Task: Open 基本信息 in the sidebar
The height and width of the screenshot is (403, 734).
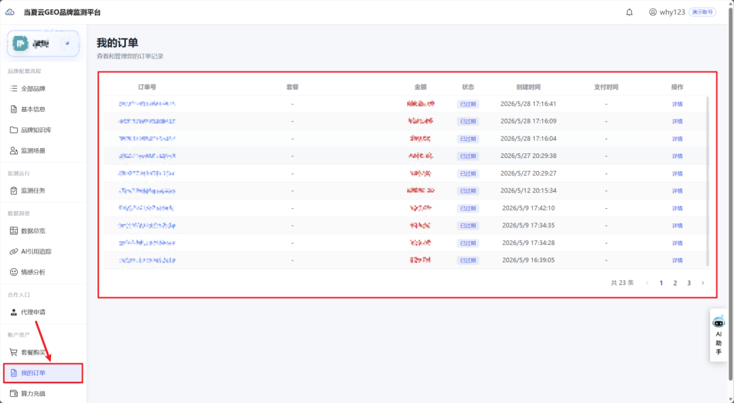Action: [43, 109]
